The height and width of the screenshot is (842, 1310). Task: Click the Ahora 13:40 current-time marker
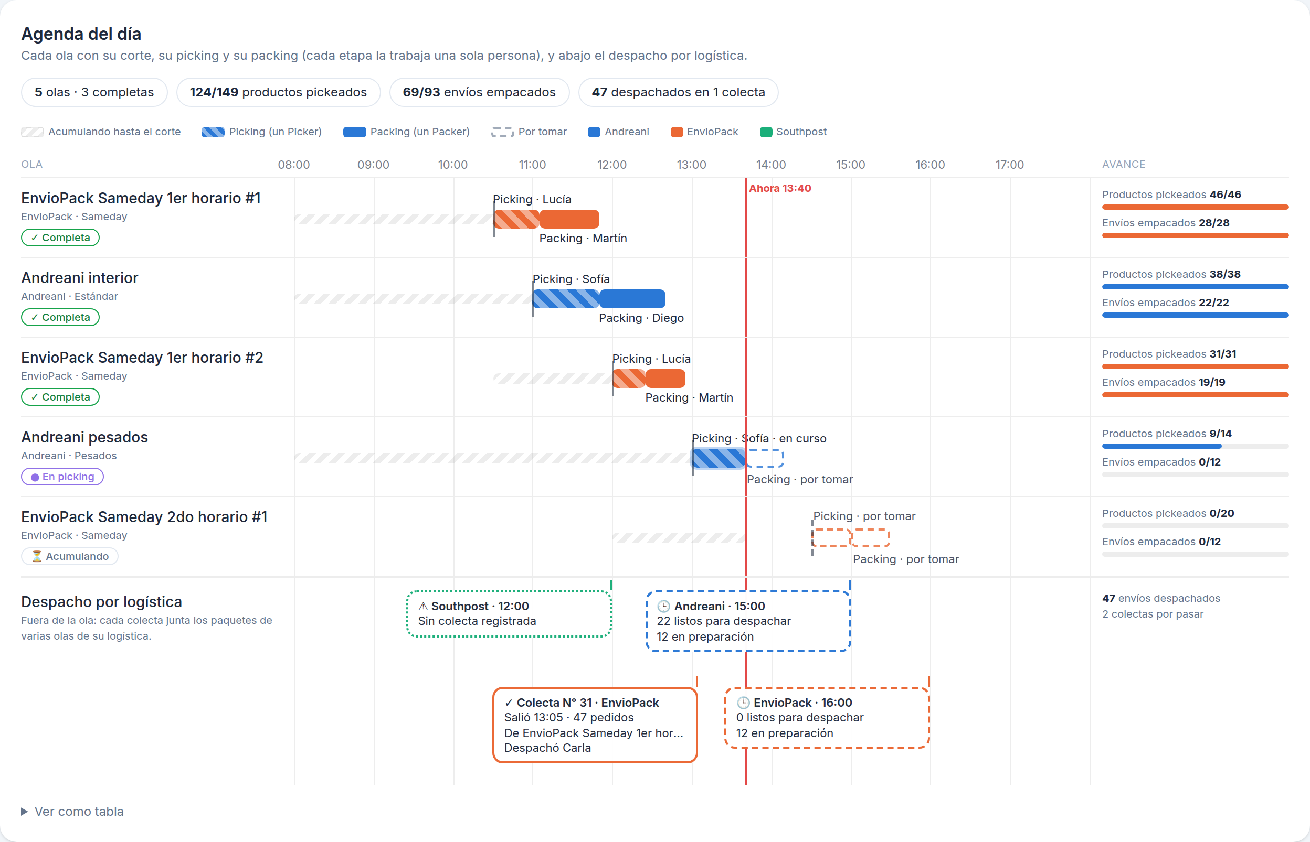coord(780,188)
